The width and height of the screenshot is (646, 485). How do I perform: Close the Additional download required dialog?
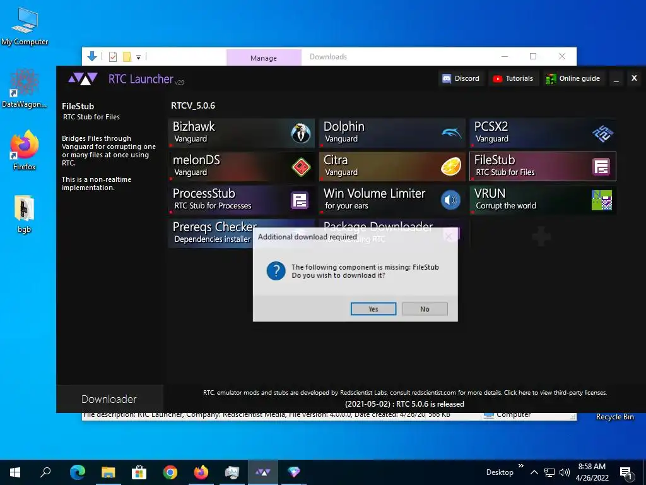[449, 236]
